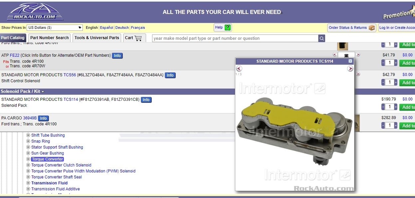
Task: Increase quantity for $282.89 PA CARGO
Action: pyautogui.click(x=396, y=125)
